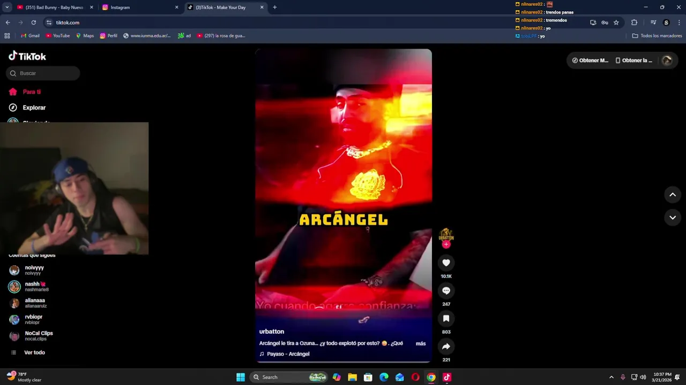Show hidden system tray icons

[611, 377]
